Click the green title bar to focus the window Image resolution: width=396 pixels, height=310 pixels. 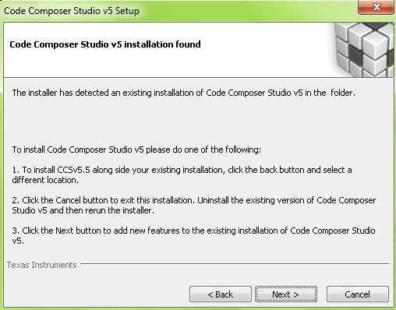point(247,10)
